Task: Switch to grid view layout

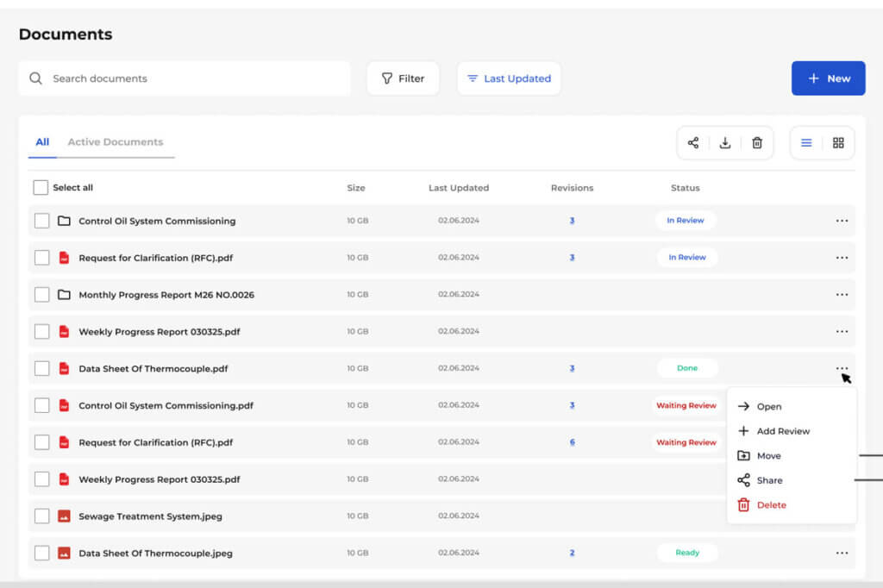Action: 838,143
